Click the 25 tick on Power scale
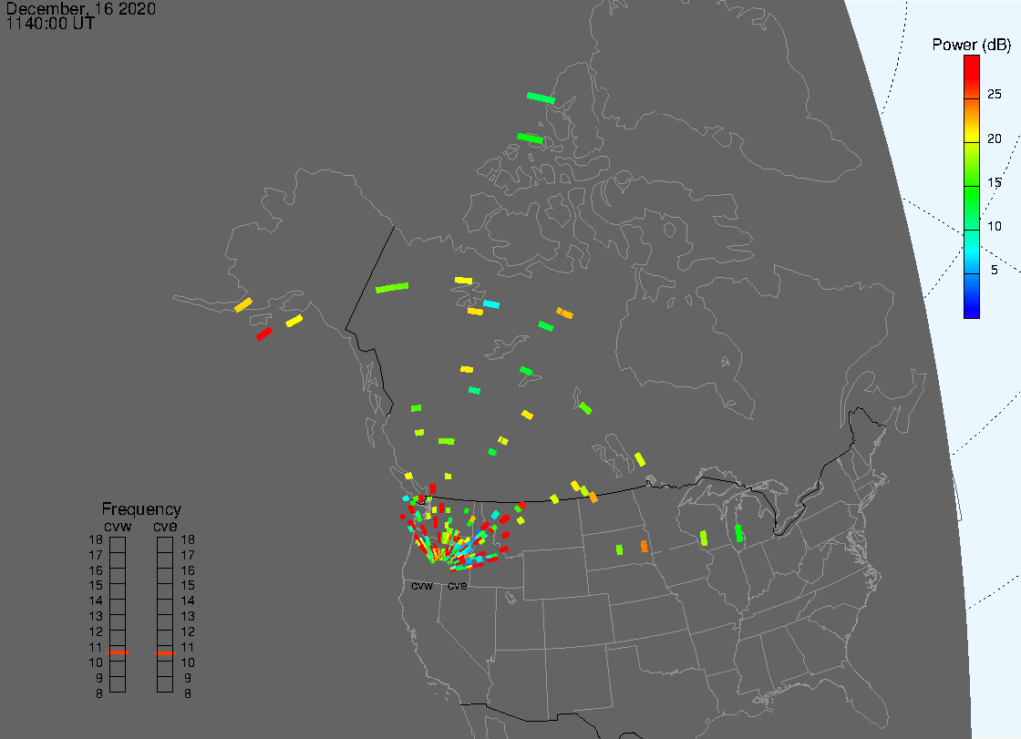Viewport: 1021px width, 739px height. coord(994,95)
